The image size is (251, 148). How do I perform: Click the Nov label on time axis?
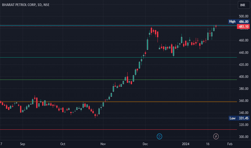pos(103,144)
